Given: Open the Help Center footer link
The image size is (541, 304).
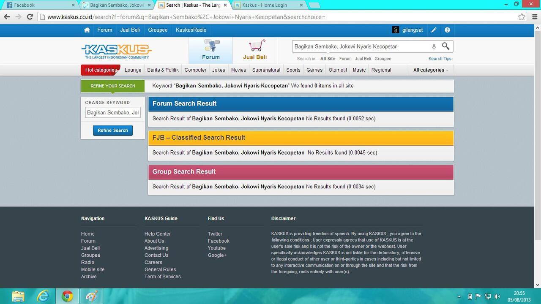Looking at the screenshot, I should pyautogui.click(x=158, y=234).
